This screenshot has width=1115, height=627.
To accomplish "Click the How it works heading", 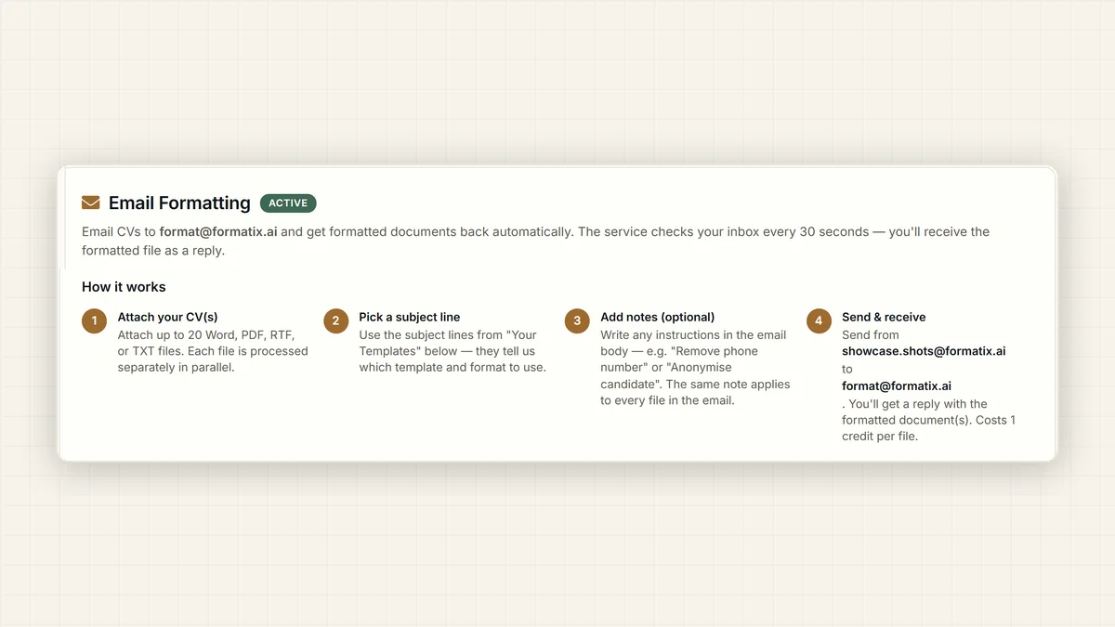I will [124, 287].
